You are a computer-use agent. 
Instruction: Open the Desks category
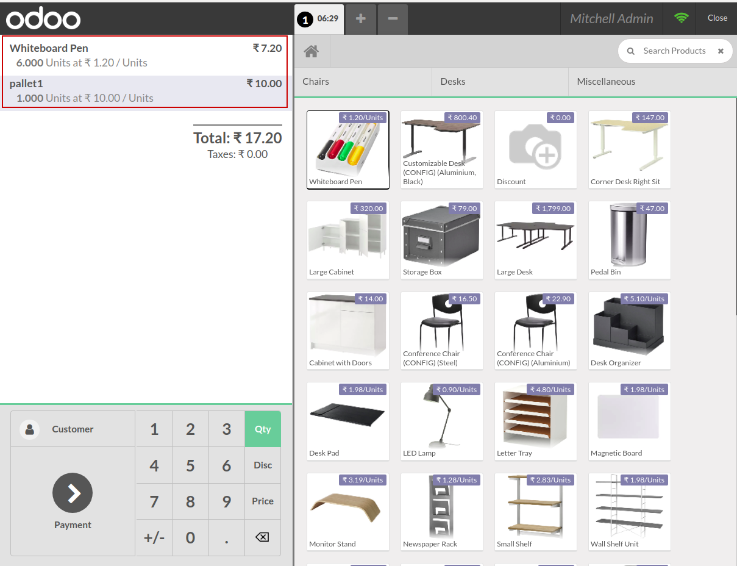click(500, 82)
